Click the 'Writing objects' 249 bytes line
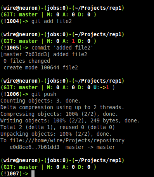Image resolution: width=154 pixels, height=177 pixels. 70,121
